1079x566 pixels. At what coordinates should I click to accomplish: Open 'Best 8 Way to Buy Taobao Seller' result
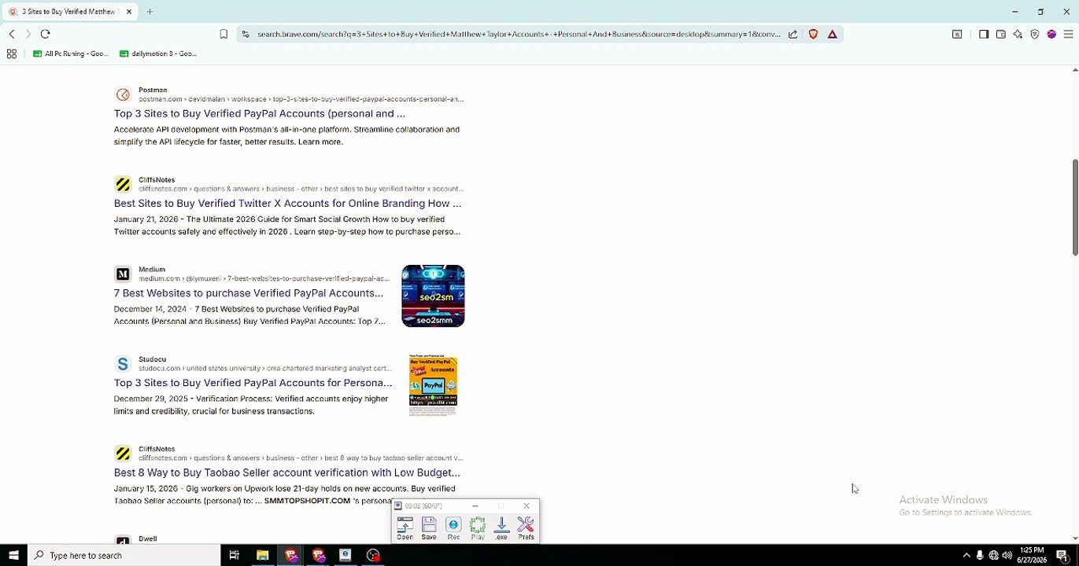pyautogui.click(x=287, y=472)
